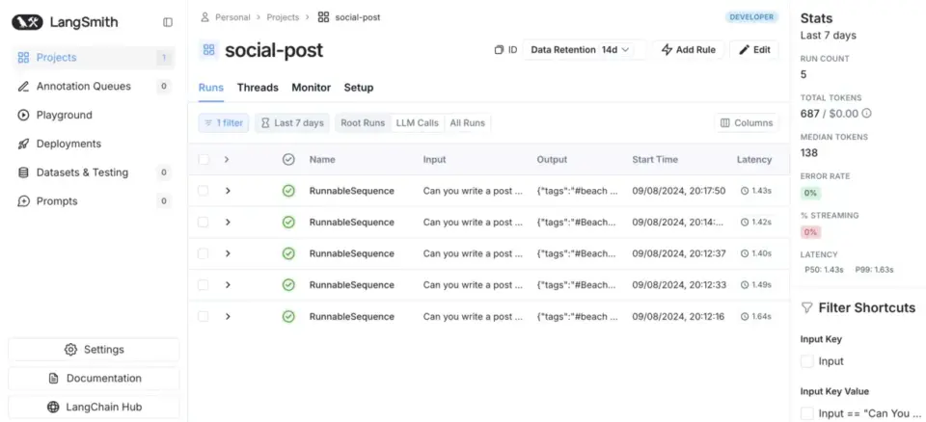Screen dimensions: 926x422
Task: Open Playground in the sidebar
Action: (x=94, y=115)
